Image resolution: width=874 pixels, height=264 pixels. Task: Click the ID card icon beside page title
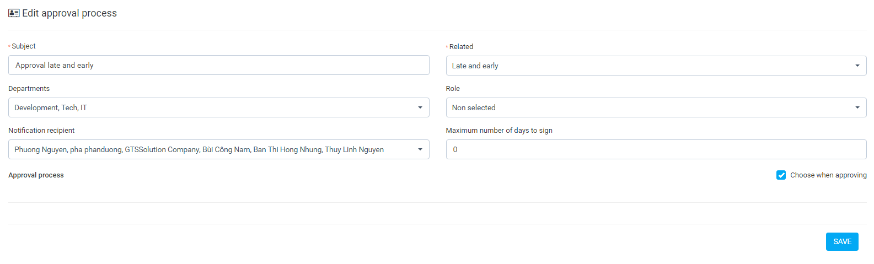(x=14, y=13)
